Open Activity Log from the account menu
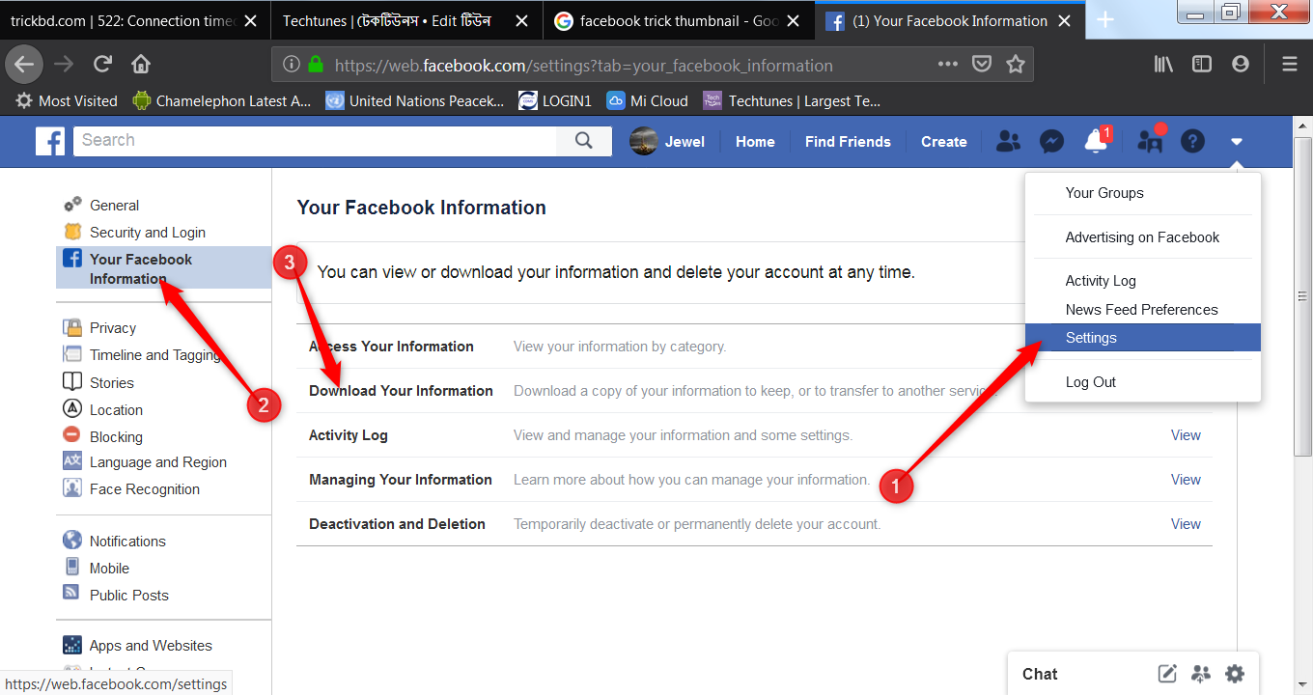This screenshot has width=1313, height=695. (1101, 281)
